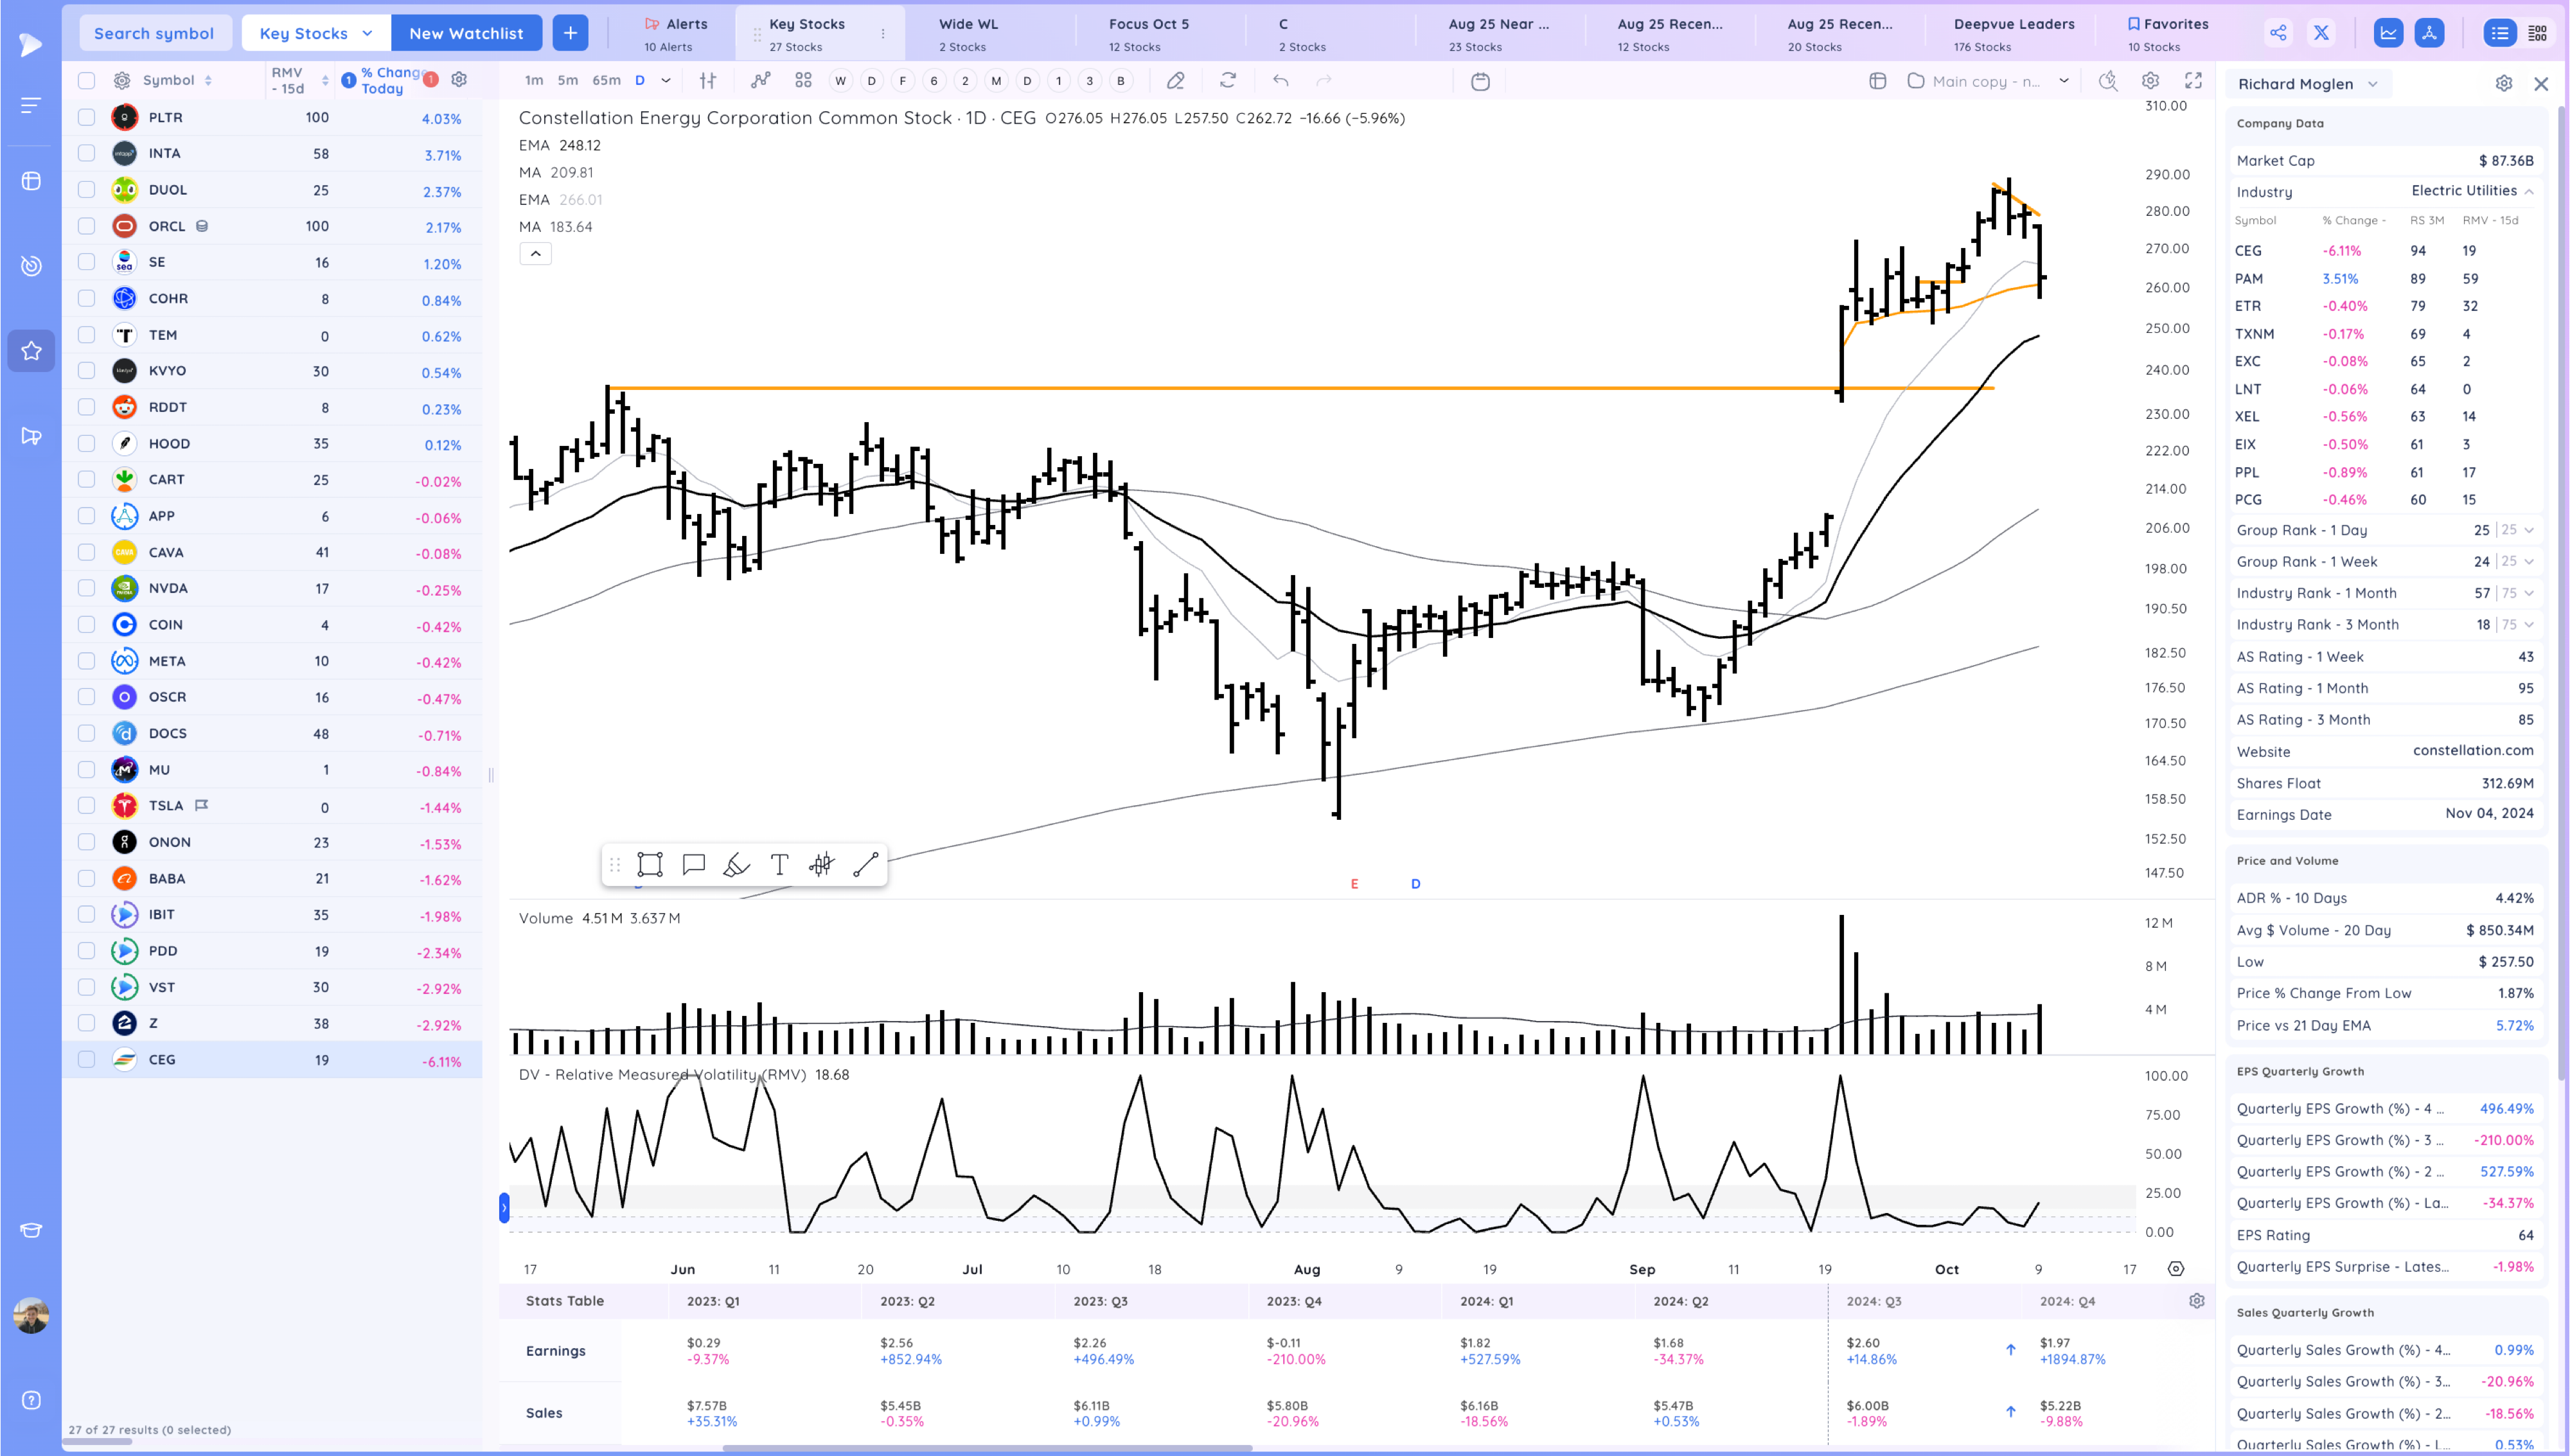
Task: Toggle the select-all checkbox in watchlist header
Action: (x=87, y=81)
